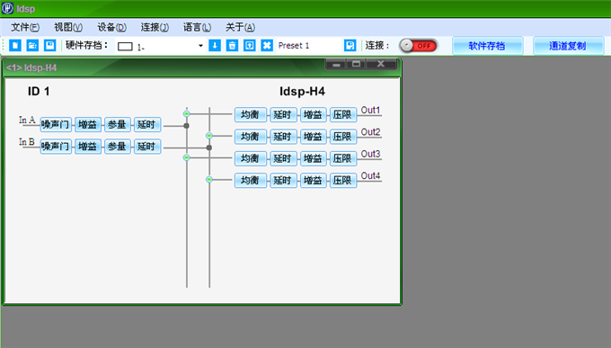Click the In B gray bus node
This screenshot has width=611, height=348.
tap(209, 147)
